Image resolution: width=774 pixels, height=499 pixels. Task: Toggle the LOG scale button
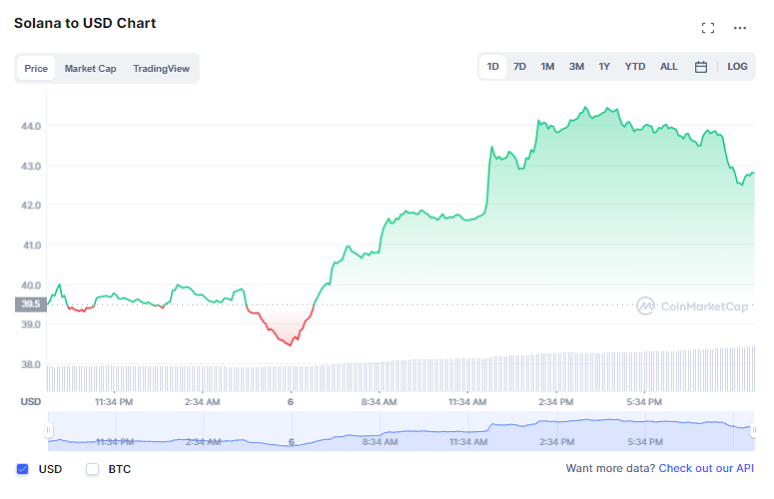tap(737, 67)
